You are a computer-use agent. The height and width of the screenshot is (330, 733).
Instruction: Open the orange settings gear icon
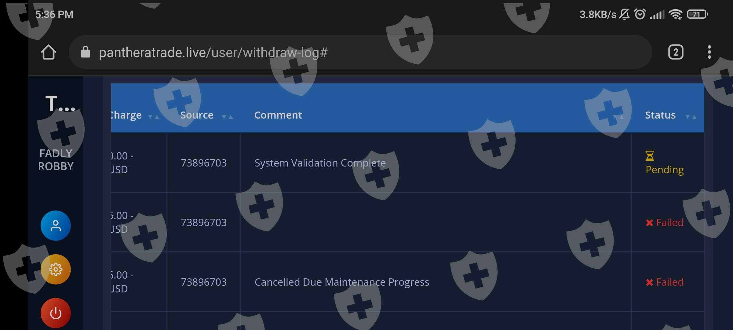pos(56,269)
